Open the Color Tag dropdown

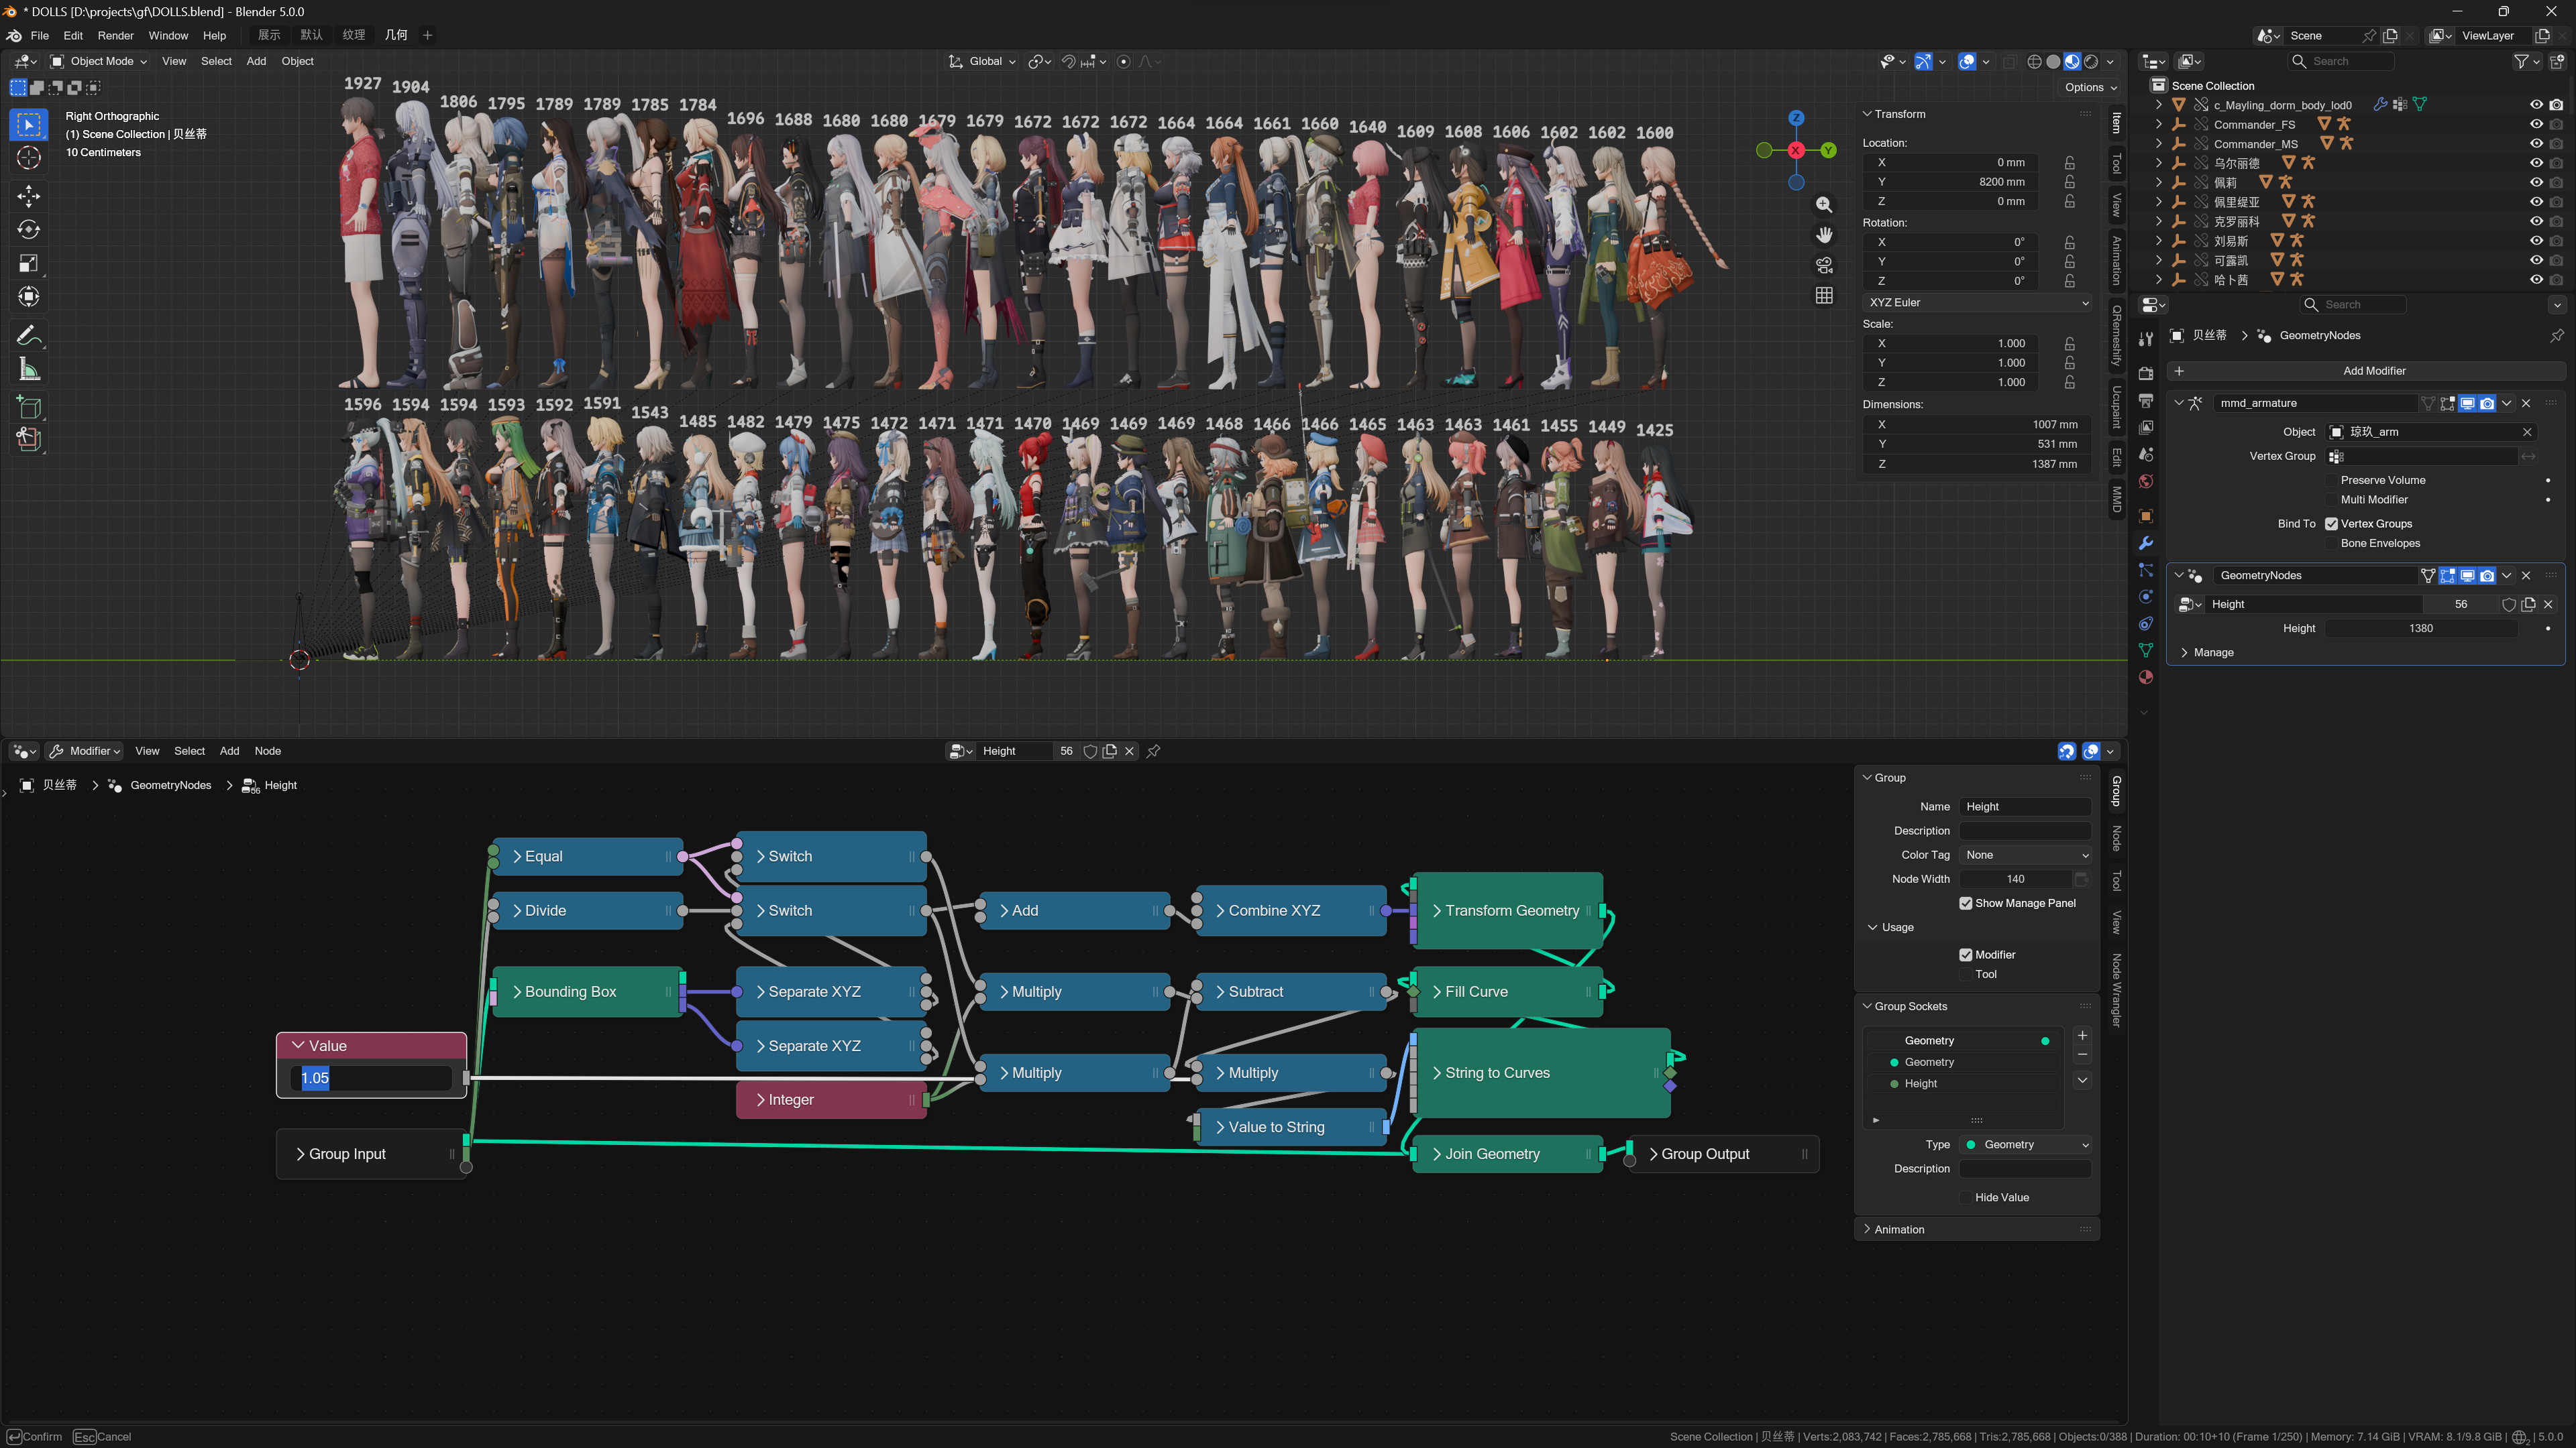[2025, 855]
